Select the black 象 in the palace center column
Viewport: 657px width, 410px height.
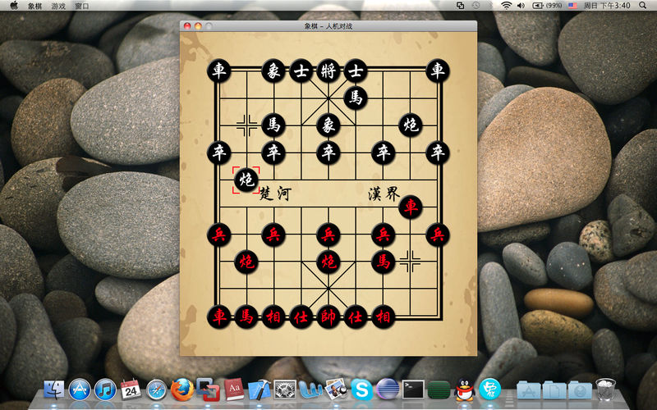click(x=328, y=125)
